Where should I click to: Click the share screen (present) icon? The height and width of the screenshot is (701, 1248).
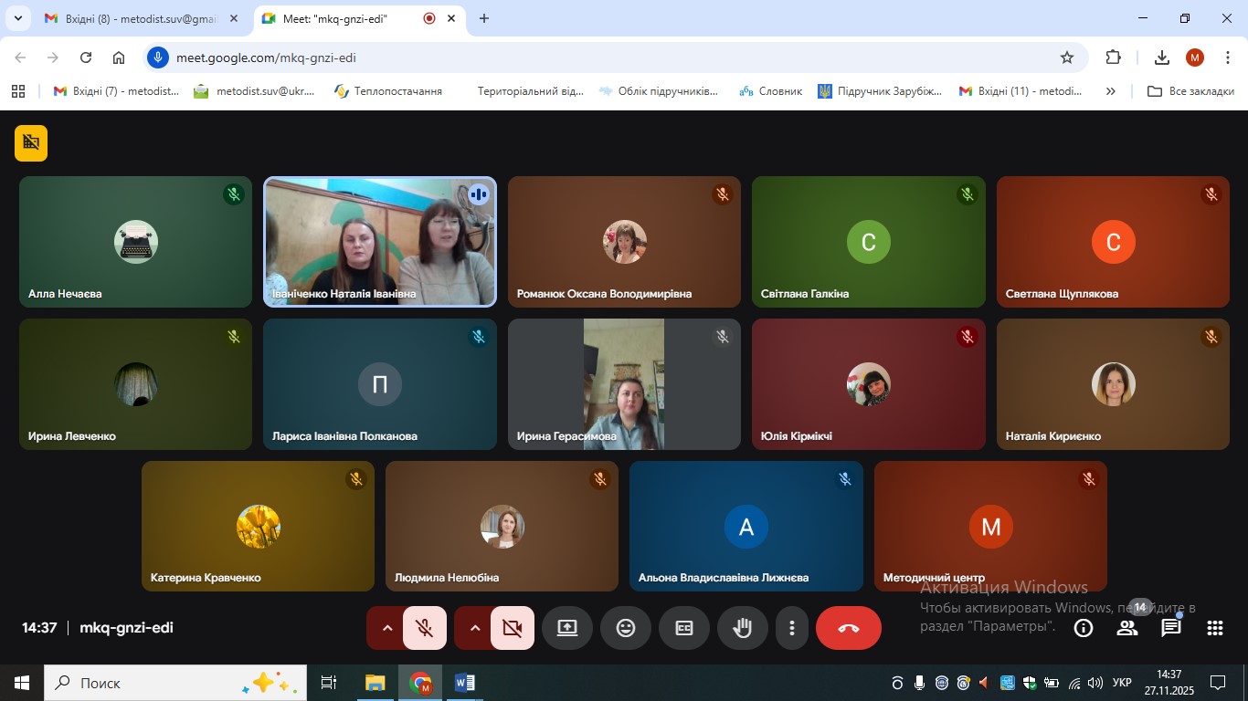tap(567, 628)
